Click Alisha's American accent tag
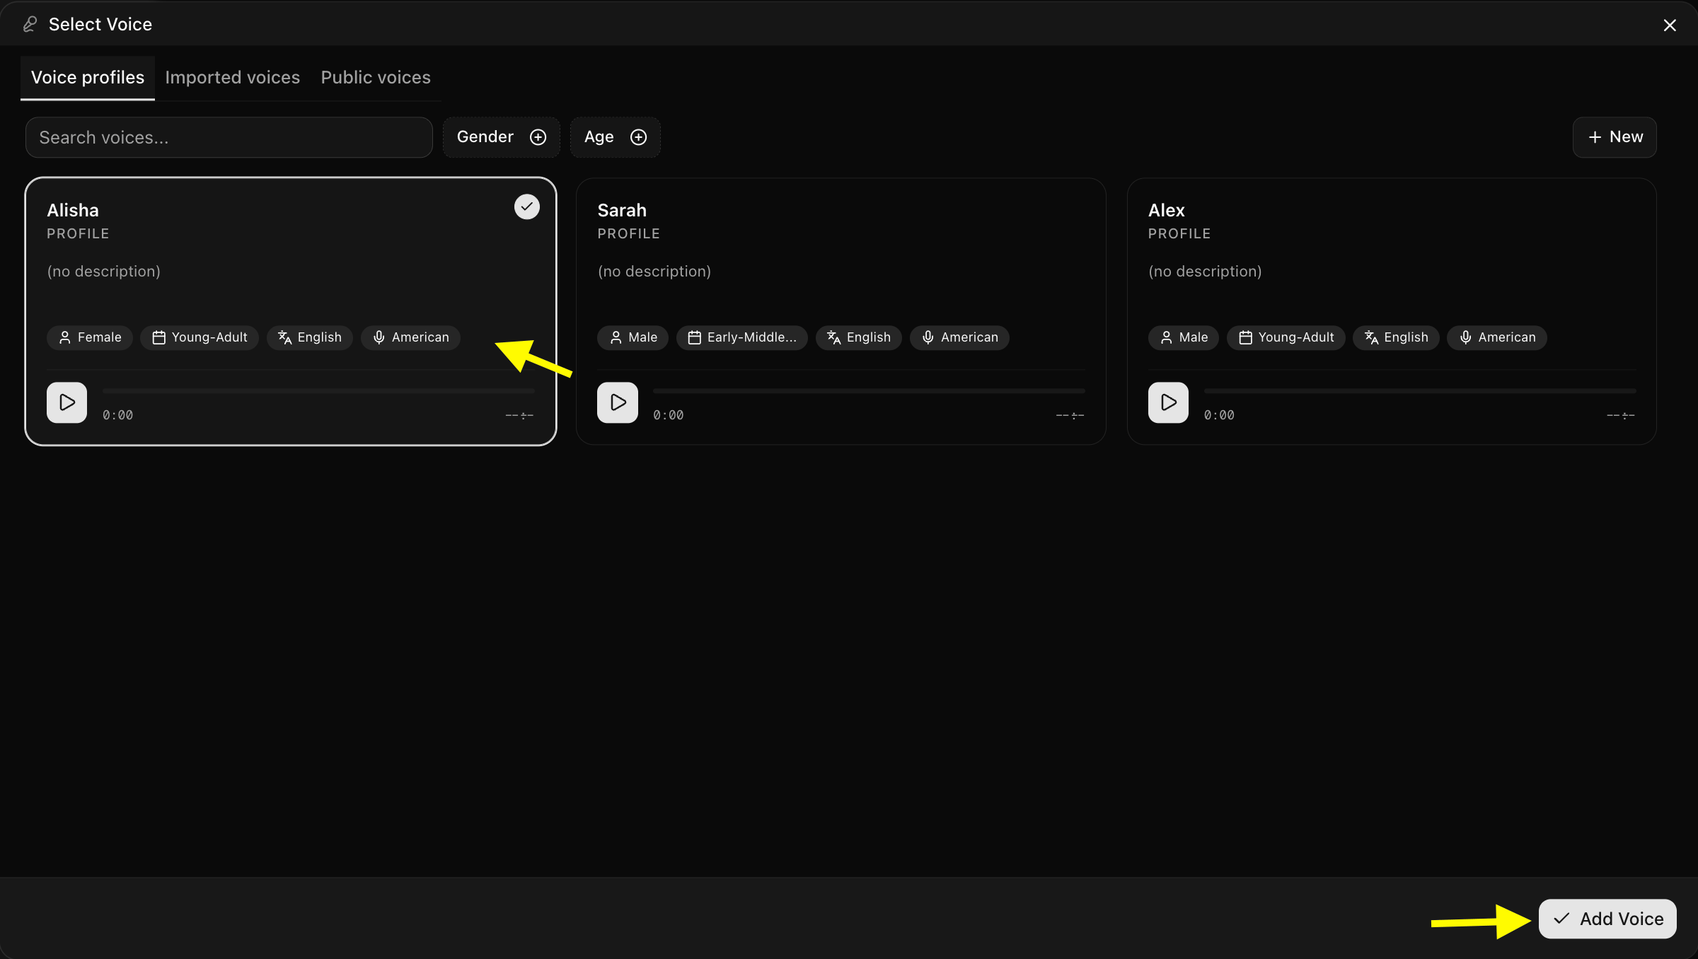 [x=410, y=337]
